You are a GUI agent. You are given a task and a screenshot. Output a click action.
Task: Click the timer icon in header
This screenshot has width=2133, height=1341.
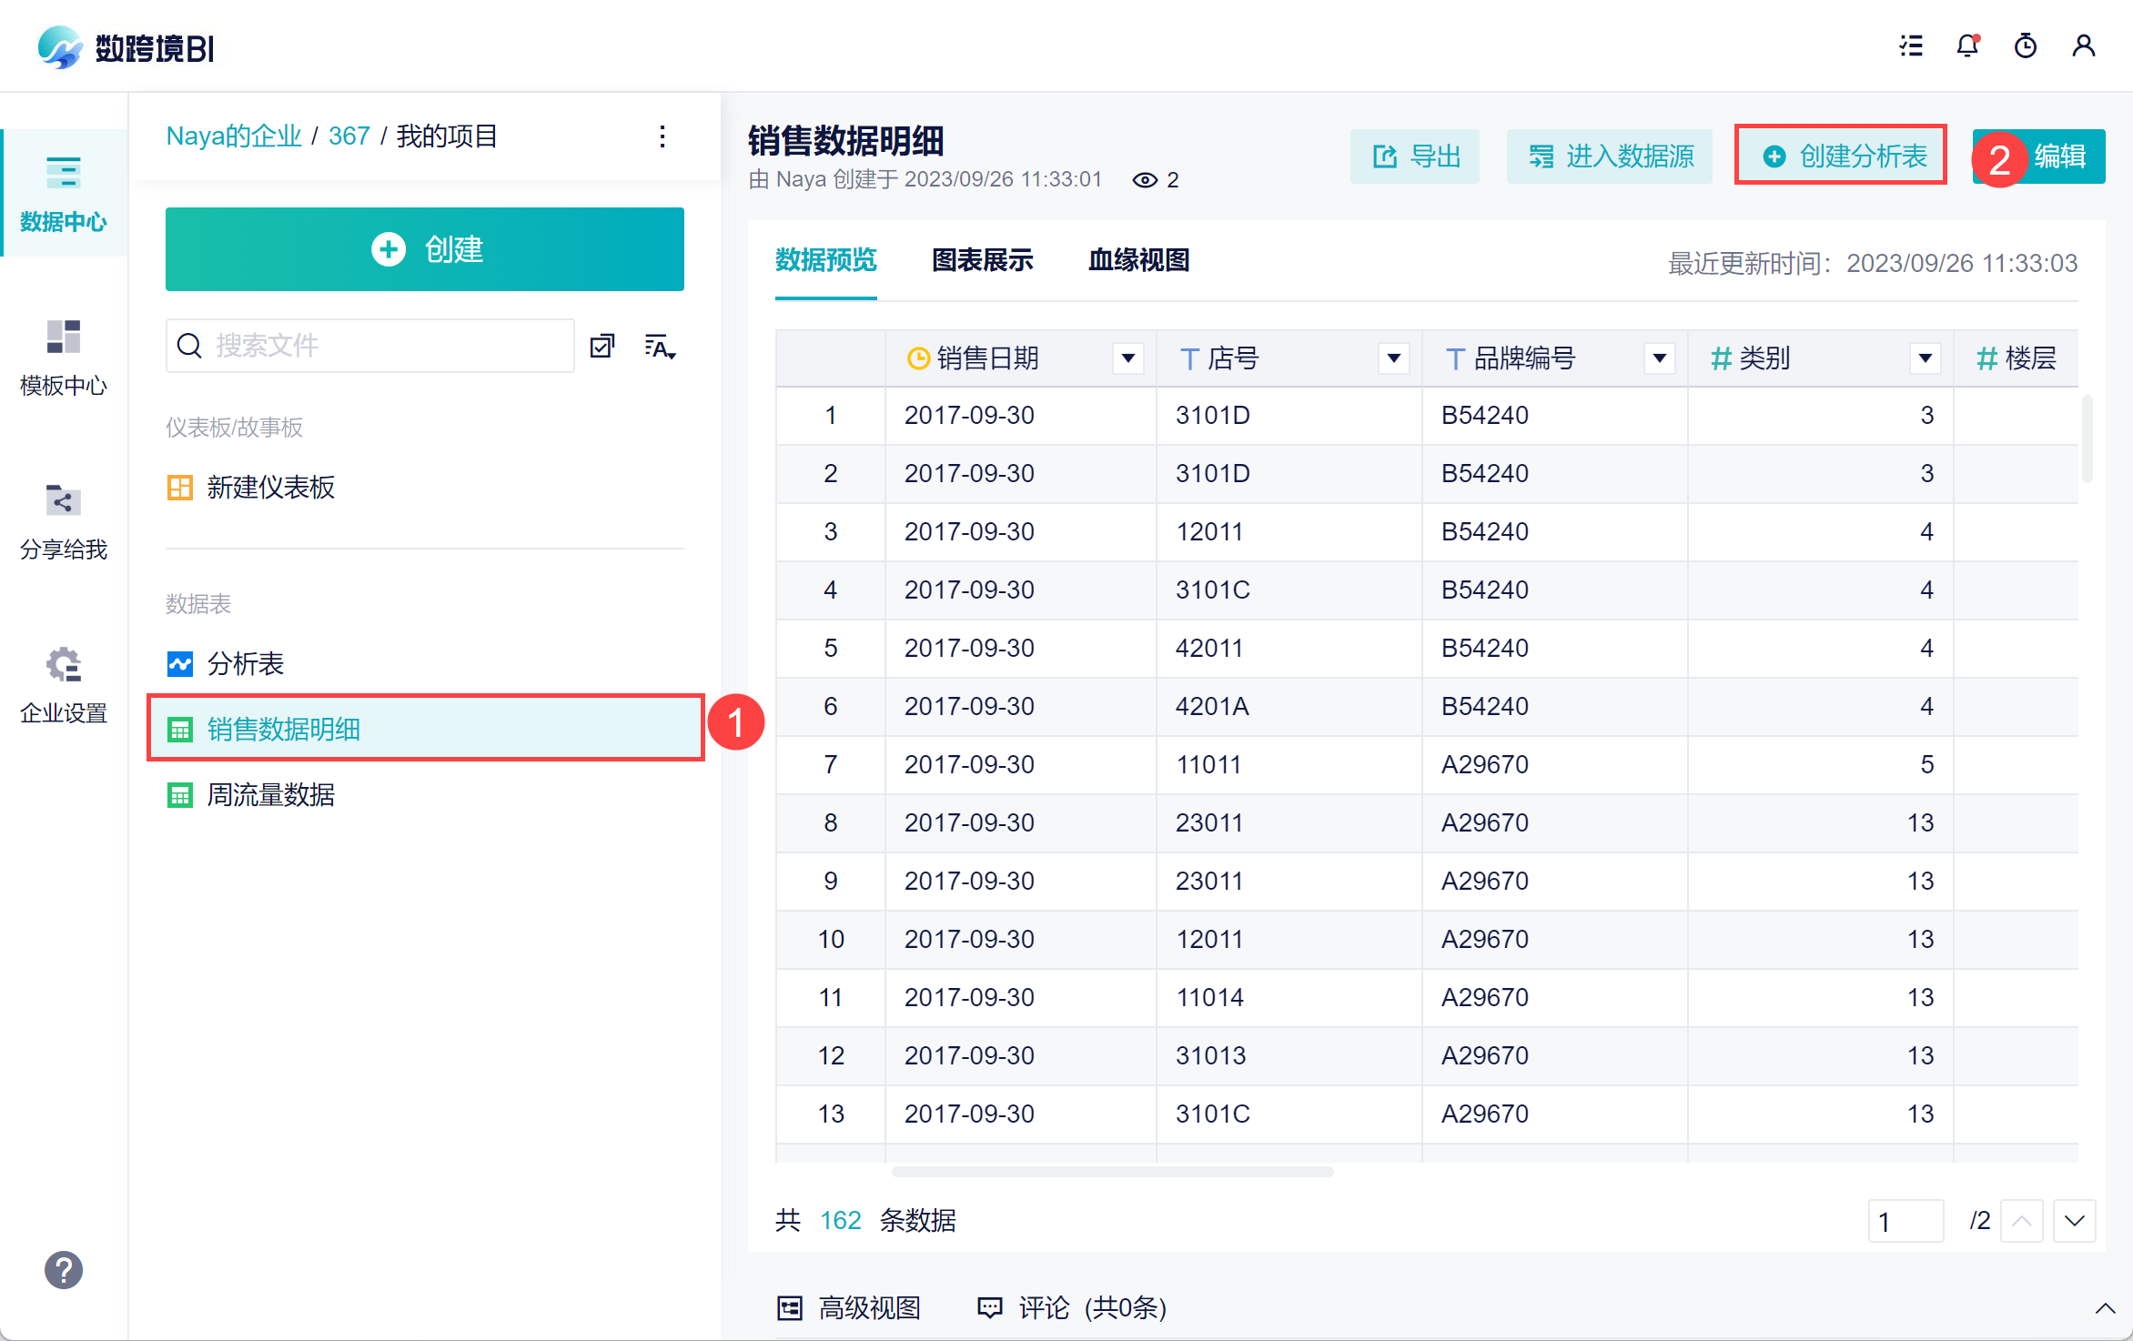coord(2026,45)
